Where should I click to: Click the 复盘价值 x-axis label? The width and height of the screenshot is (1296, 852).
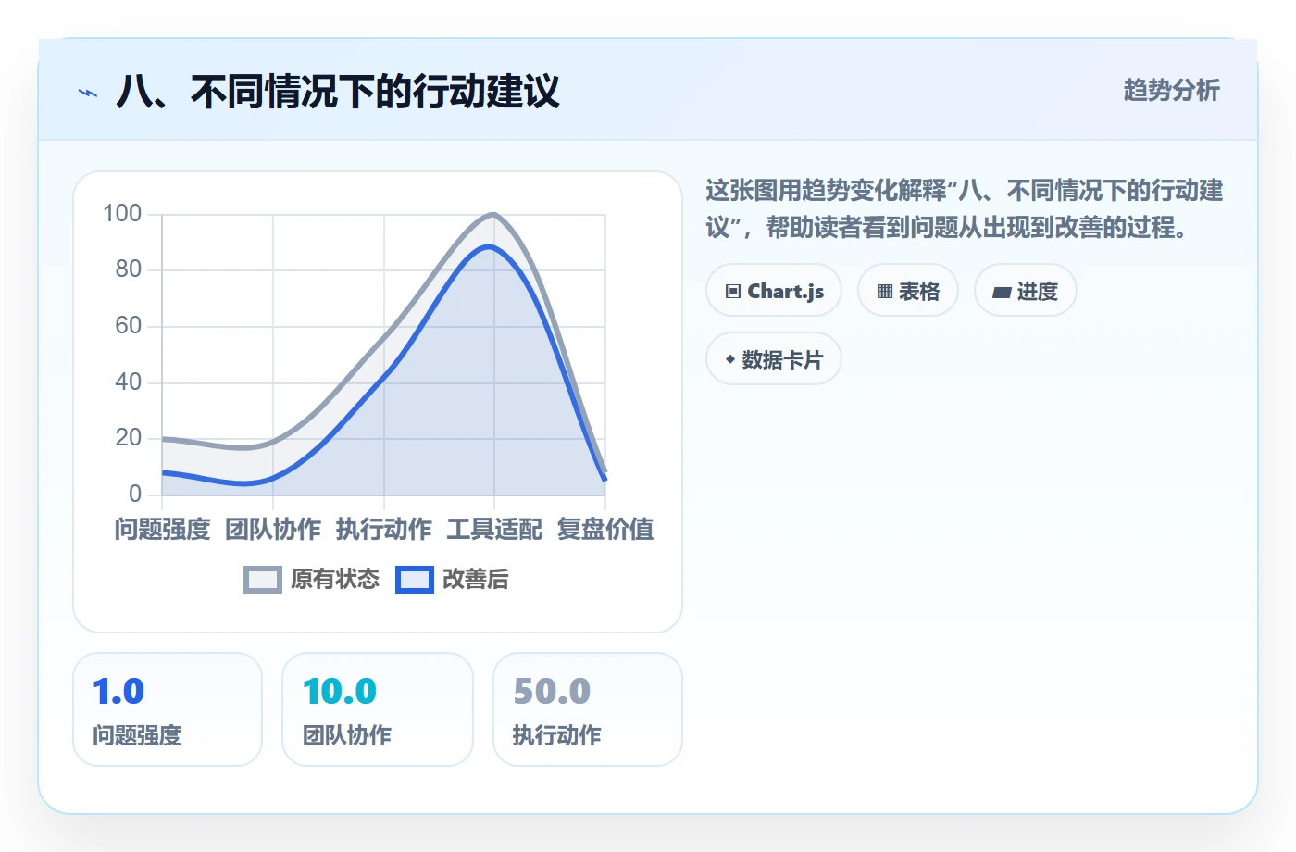click(605, 530)
